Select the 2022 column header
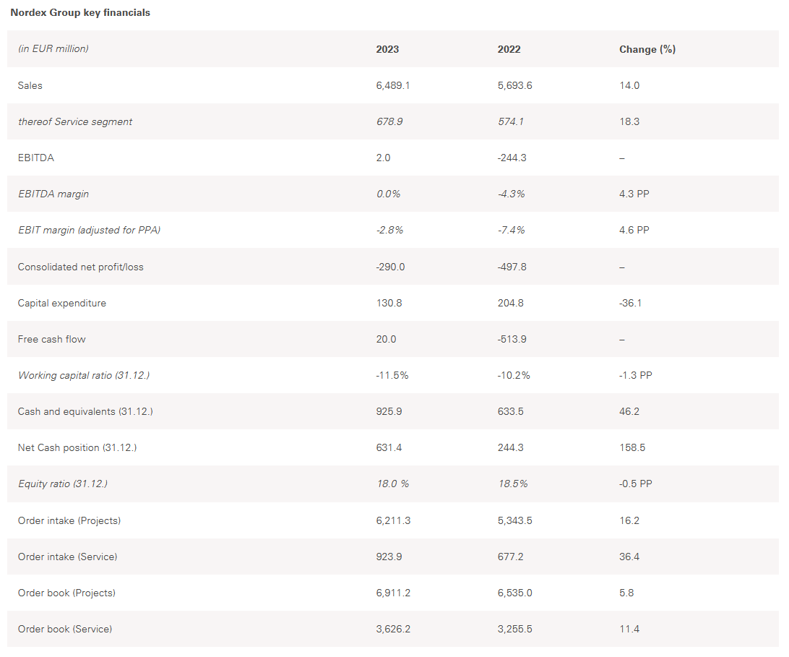 [509, 49]
